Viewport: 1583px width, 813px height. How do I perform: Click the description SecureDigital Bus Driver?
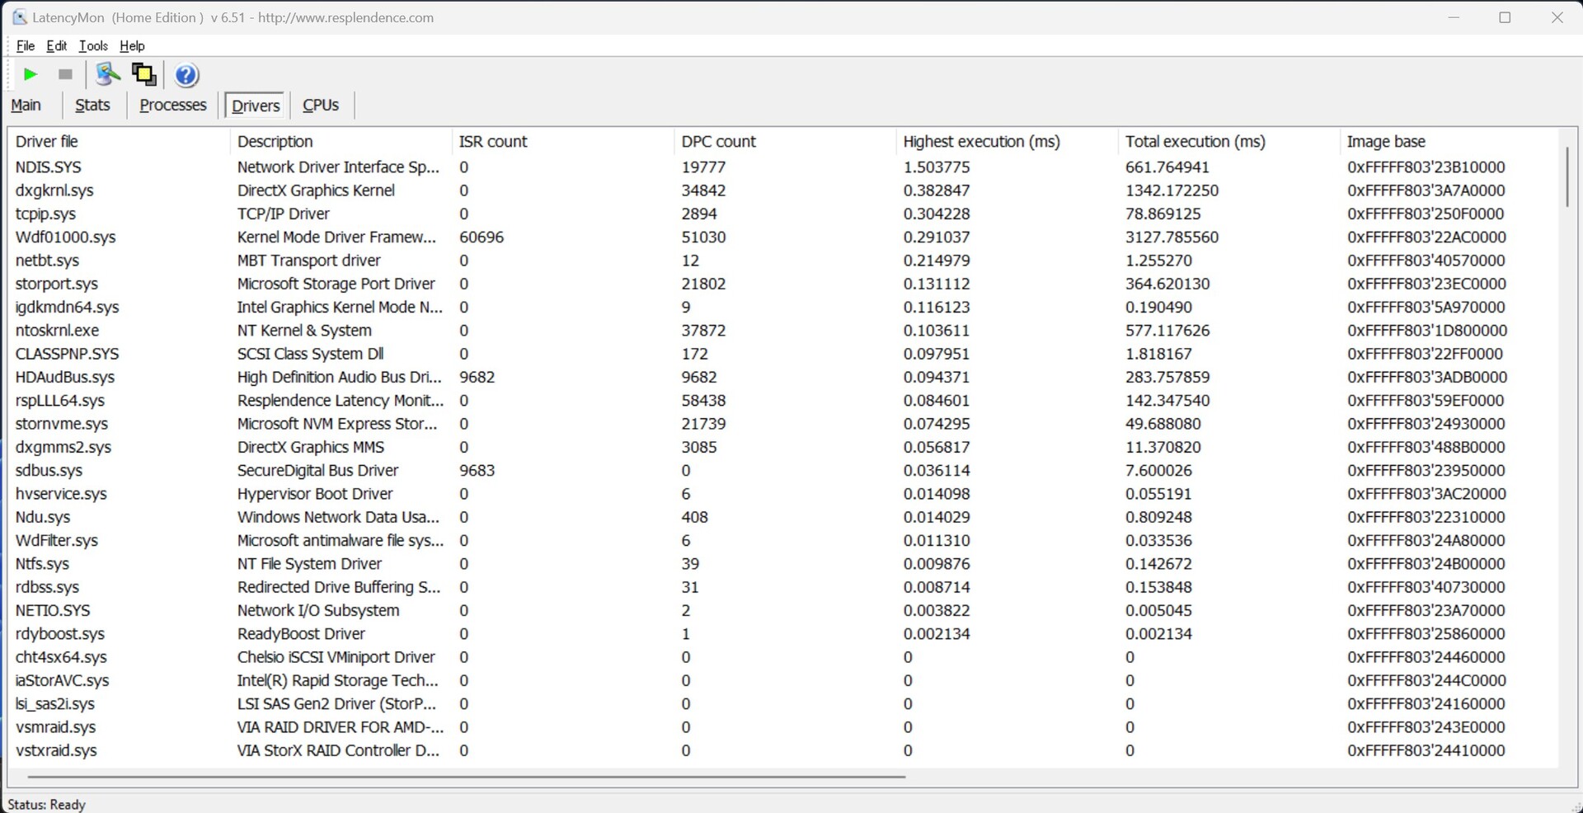coord(317,471)
